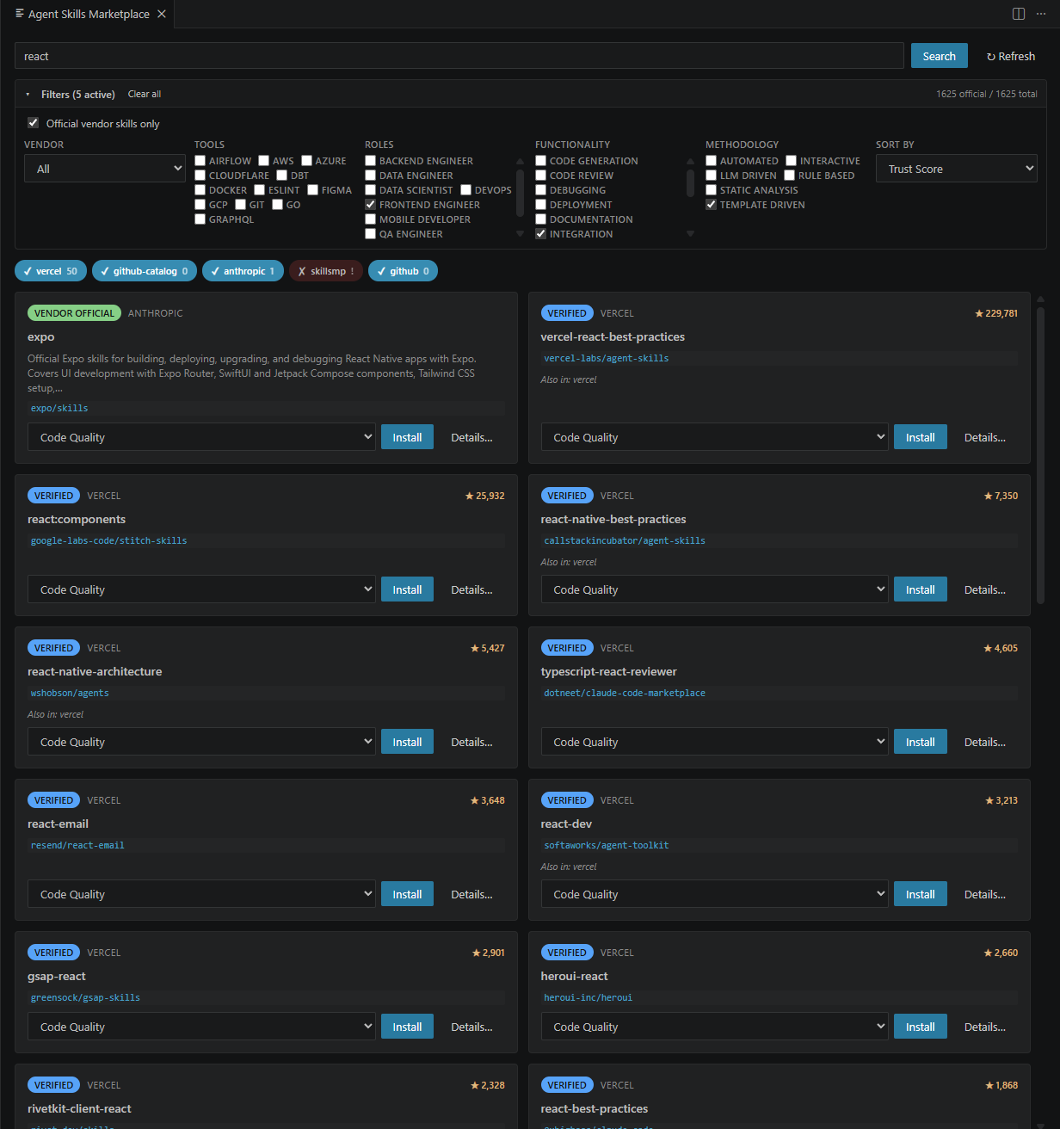Click the warning icon on the skillsmp chip
The image size is (1060, 1129).
pyautogui.click(x=352, y=270)
